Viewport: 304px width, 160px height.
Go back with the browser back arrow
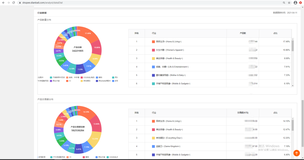pyautogui.click(x=3, y=3)
